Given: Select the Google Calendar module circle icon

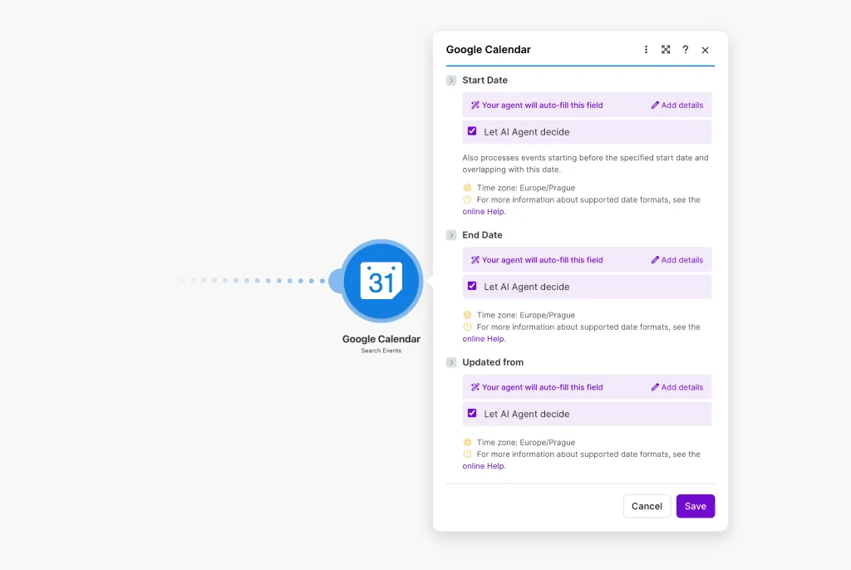Looking at the screenshot, I should pos(381,281).
